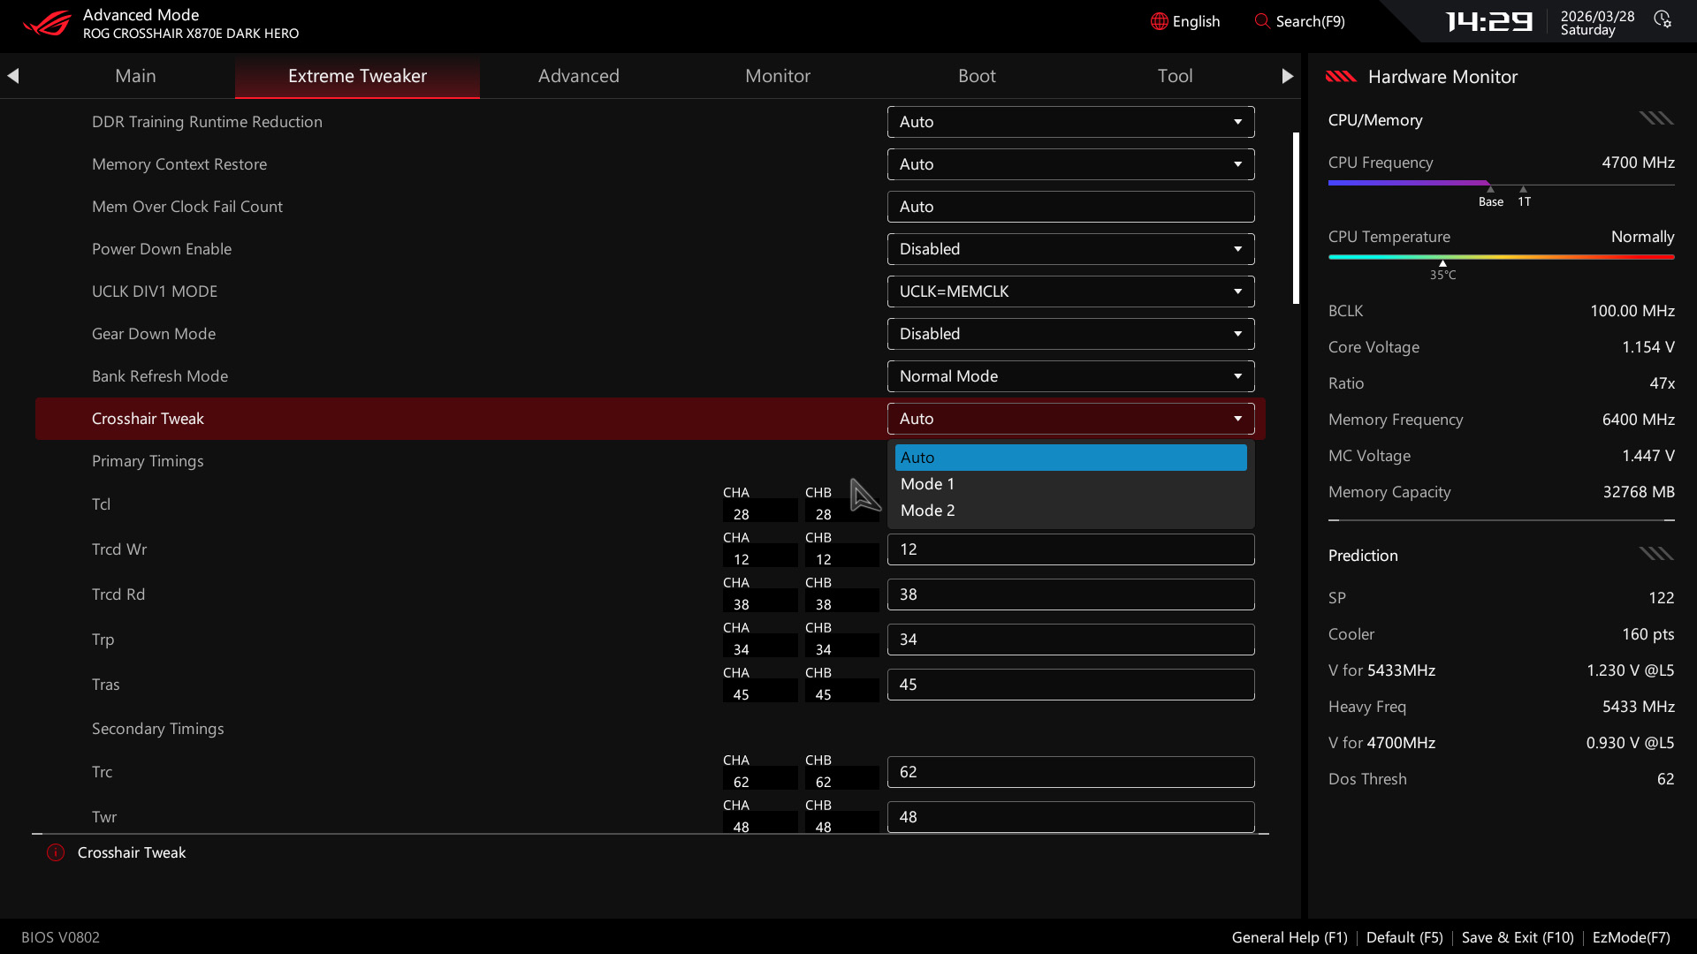Click Save & Exit (F10)
This screenshot has width=1697, height=954.
click(1517, 937)
